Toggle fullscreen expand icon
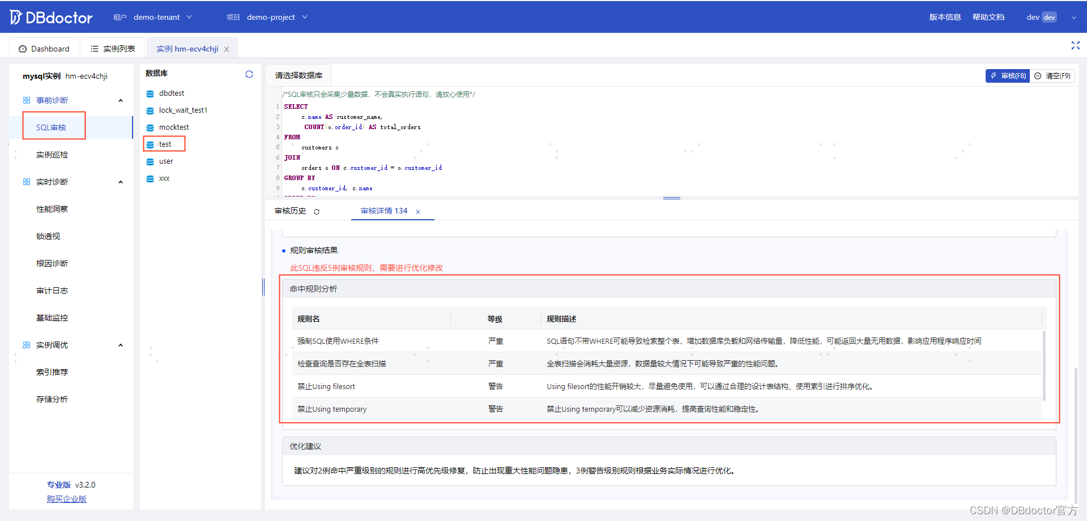Screen dimensions: 1087x521 pyautogui.click(x=1075, y=46)
